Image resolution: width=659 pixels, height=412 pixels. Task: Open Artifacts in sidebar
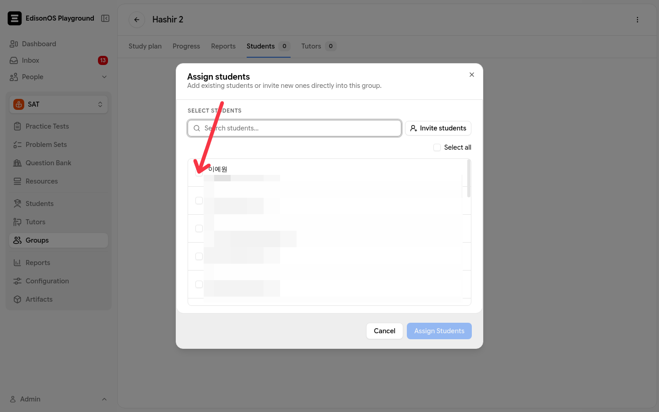pyautogui.click(x=59, y=299)
